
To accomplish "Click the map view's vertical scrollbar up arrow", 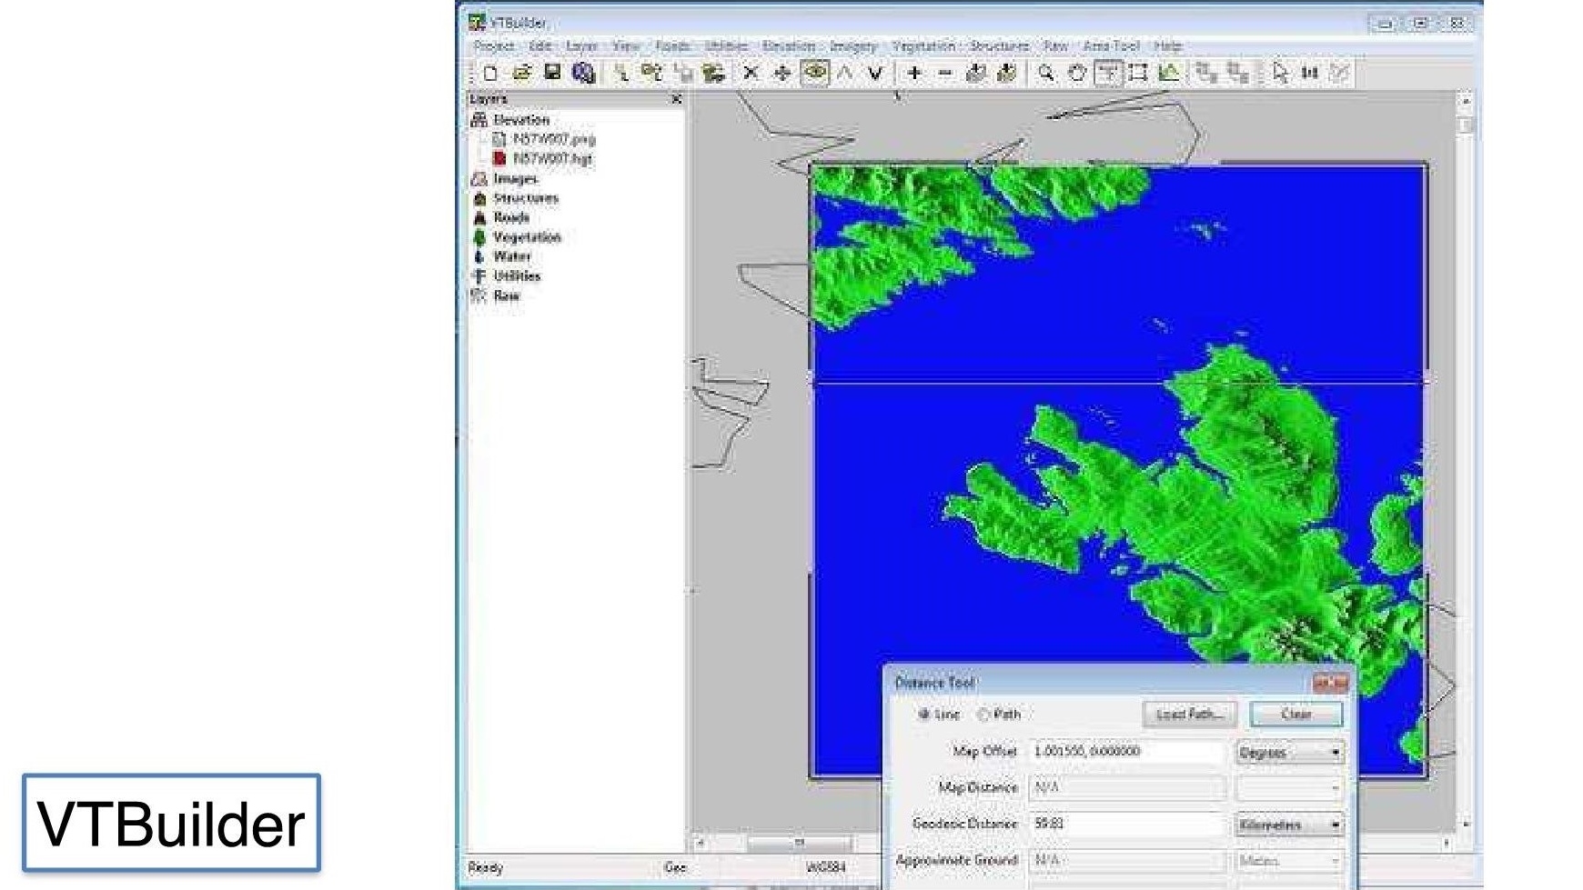I will [x=1465, y=100].
